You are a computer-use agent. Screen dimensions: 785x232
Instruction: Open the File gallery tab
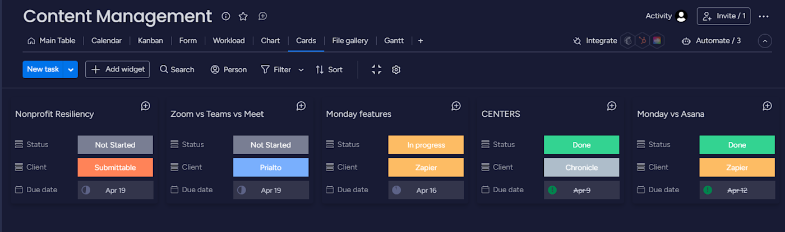[350, 41]
